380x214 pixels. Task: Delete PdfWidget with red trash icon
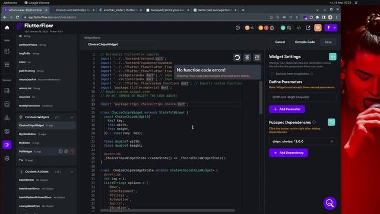click(72, 152)
